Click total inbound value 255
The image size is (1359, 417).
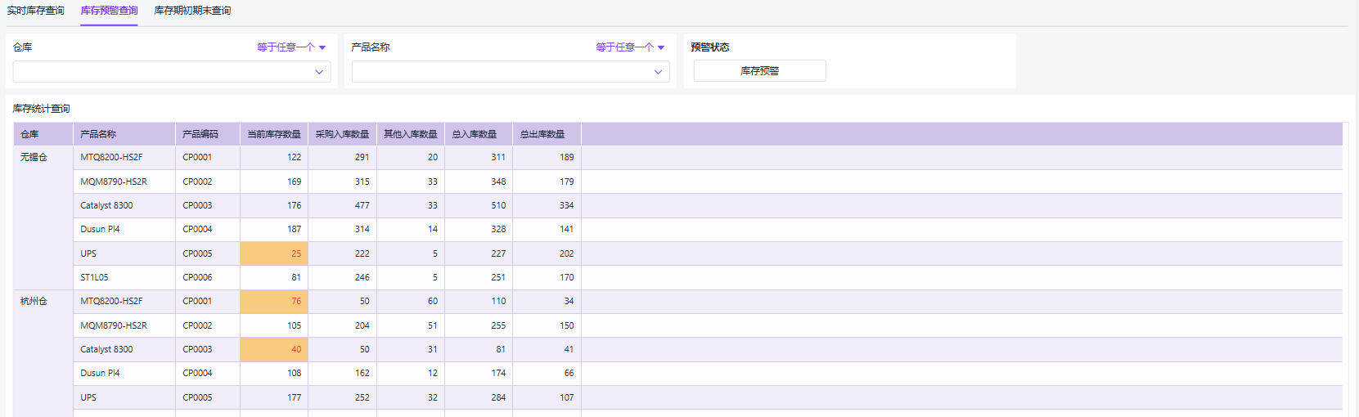pos(479,325)
